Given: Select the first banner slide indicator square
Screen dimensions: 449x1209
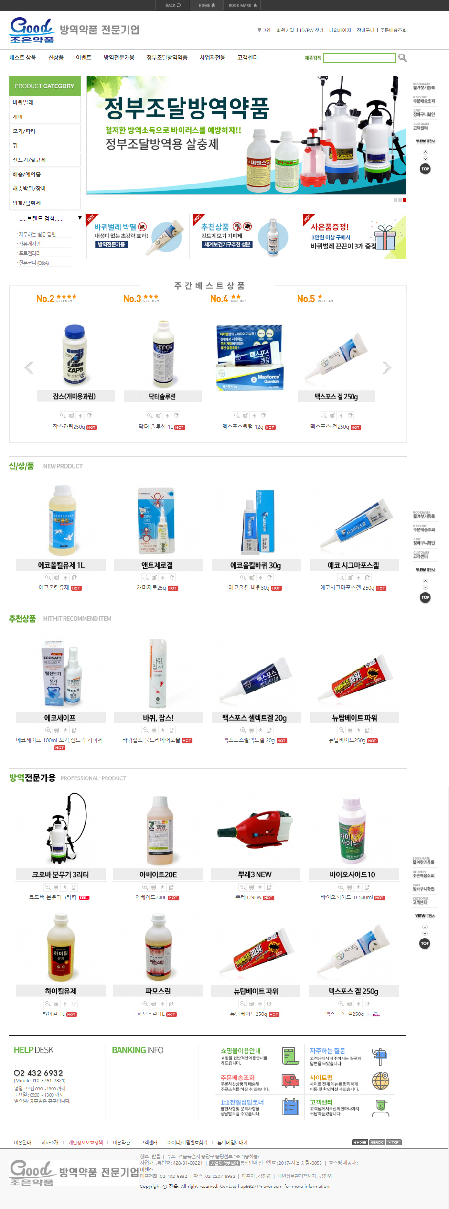Looking at the screenshot, I should click(x=396, y=200).
